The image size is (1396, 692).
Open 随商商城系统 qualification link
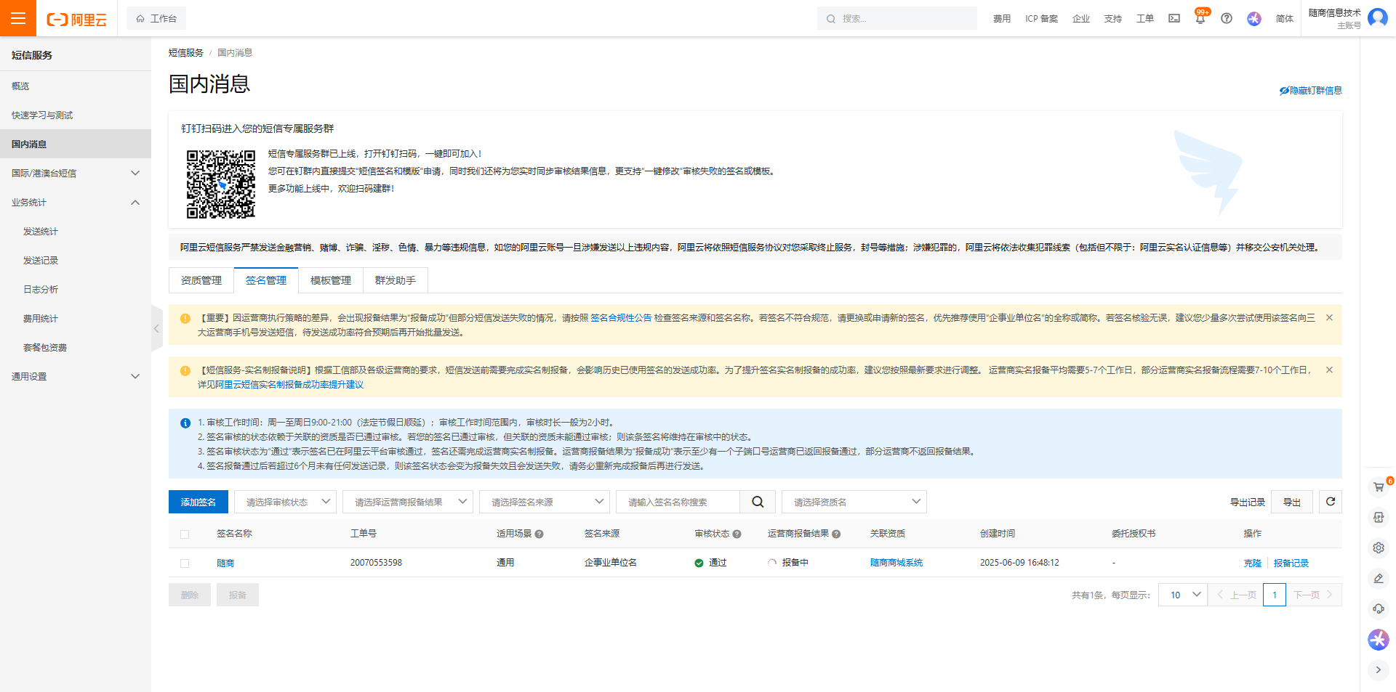(896, 563)
